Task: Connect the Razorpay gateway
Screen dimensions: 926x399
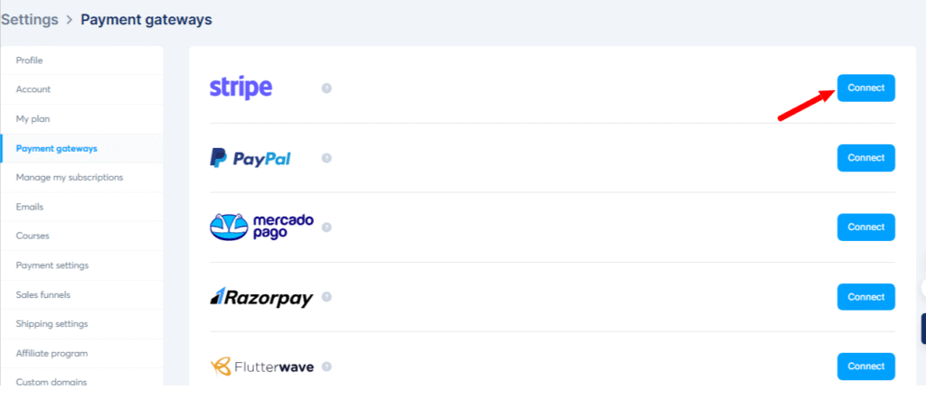Action: tap(865, 297)
